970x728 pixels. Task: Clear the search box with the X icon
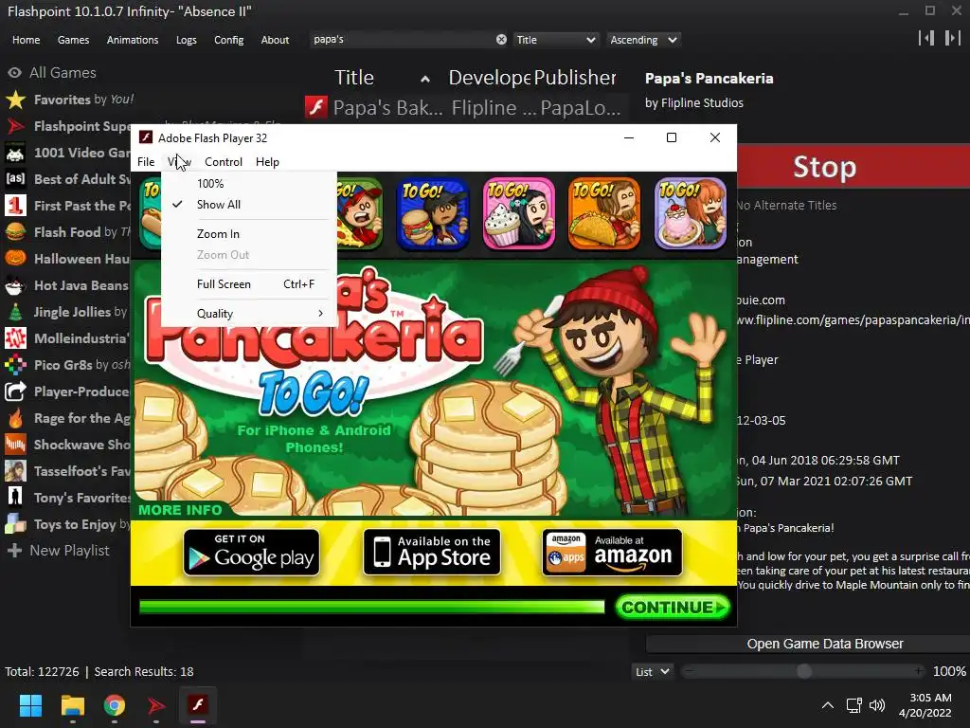(x=501, y=40)
